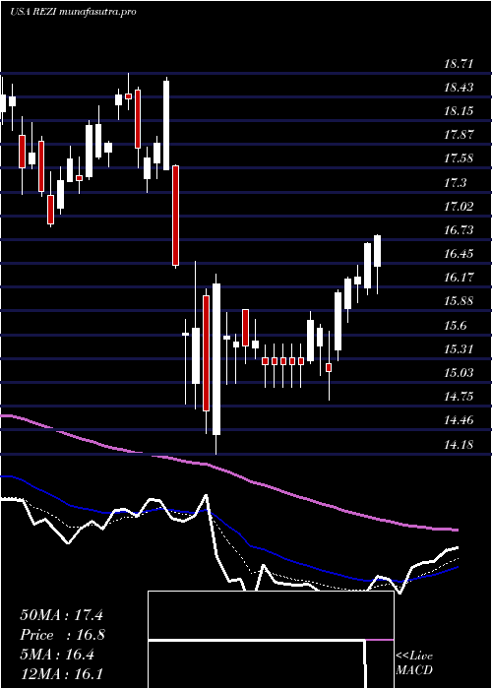This screenshot has height=689, width=492.
Task: Click the USA REZI munafasutra.pro title
Action: (73, 12)
